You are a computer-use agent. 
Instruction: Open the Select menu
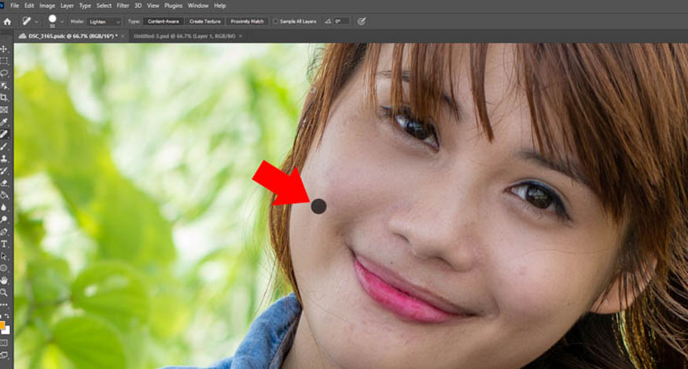click(104, 6)
